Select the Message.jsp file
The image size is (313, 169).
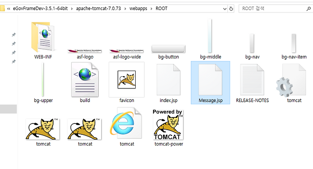point(210,83)
